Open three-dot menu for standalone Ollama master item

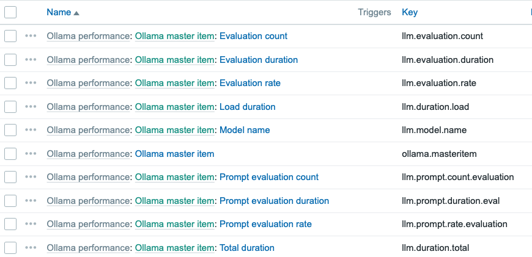pyautogui.click(x=31, y=154)
